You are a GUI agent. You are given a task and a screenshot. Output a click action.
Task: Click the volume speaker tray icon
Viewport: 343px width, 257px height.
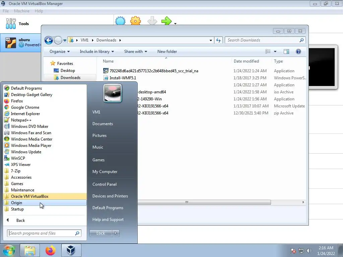tap(309, 251)
